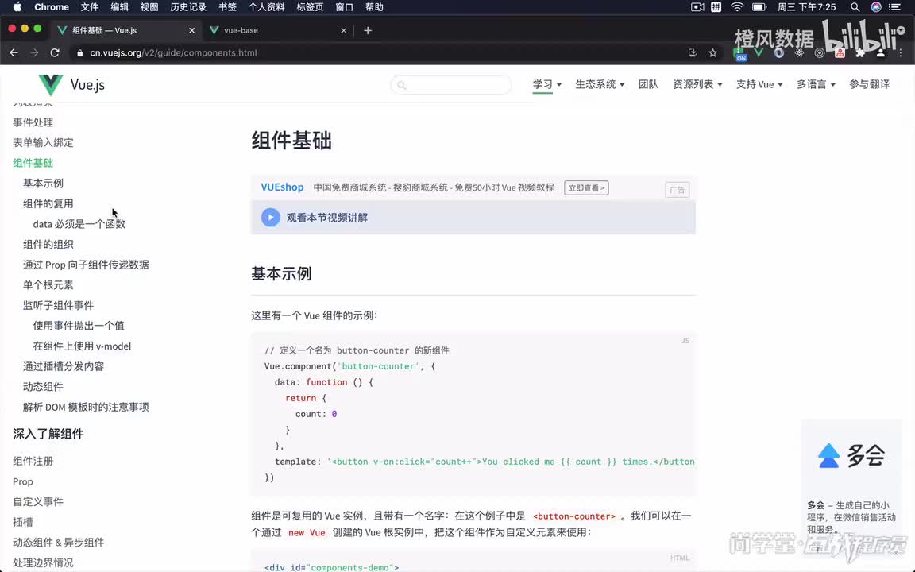Click the Wi-Fi status icon
This screenshot has height=572, width=915.
pyautogui.click(x=737, y=7)
